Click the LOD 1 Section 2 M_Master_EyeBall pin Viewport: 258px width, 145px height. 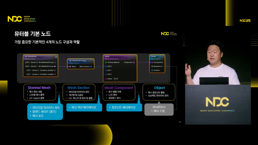tap(55, 70)
